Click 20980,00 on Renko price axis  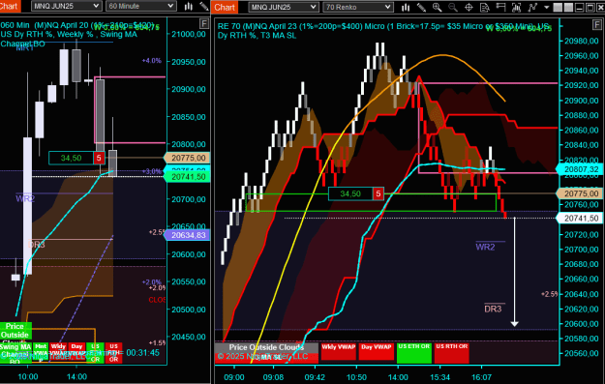click(x=582, y=41)
